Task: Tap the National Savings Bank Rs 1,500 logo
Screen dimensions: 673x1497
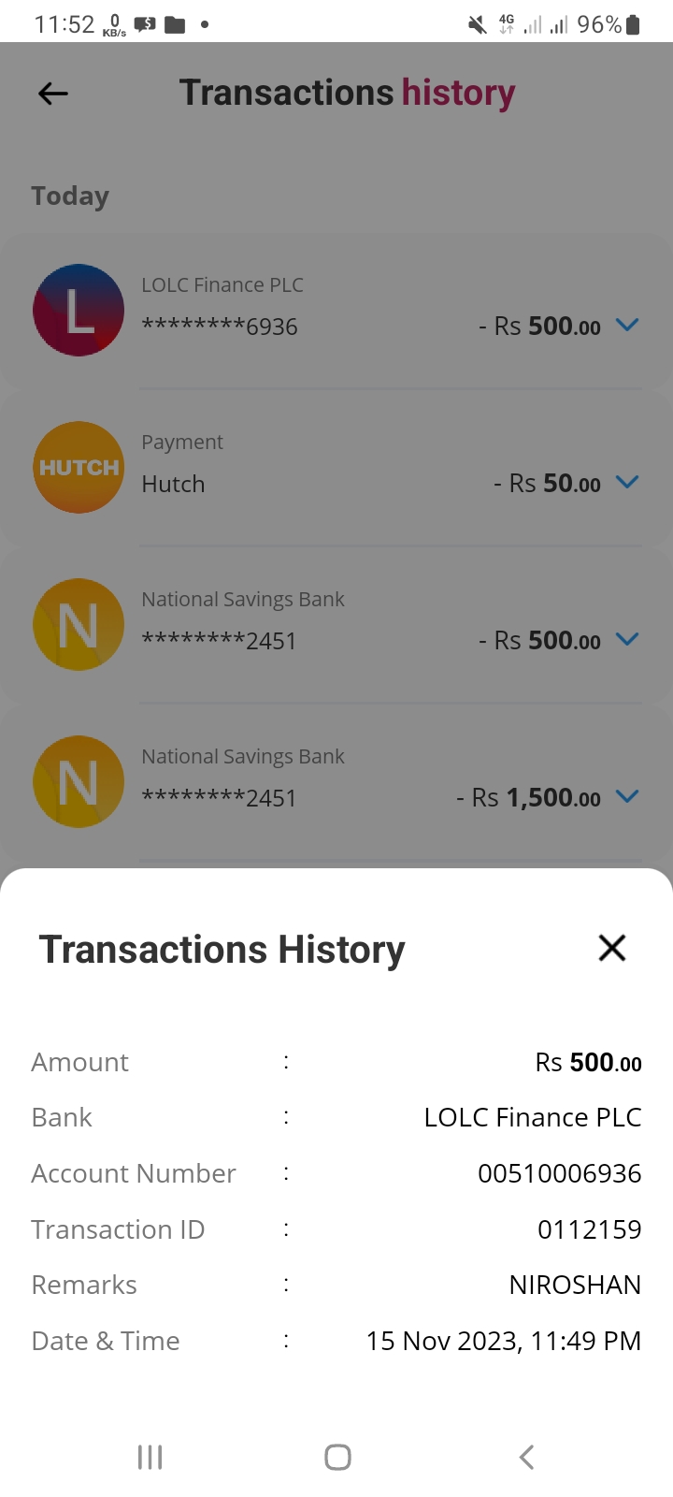Action: pos(79,782)
